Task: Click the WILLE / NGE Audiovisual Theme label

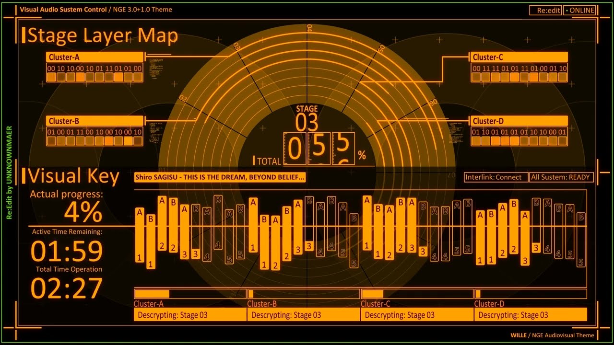Action: (552, 335)
